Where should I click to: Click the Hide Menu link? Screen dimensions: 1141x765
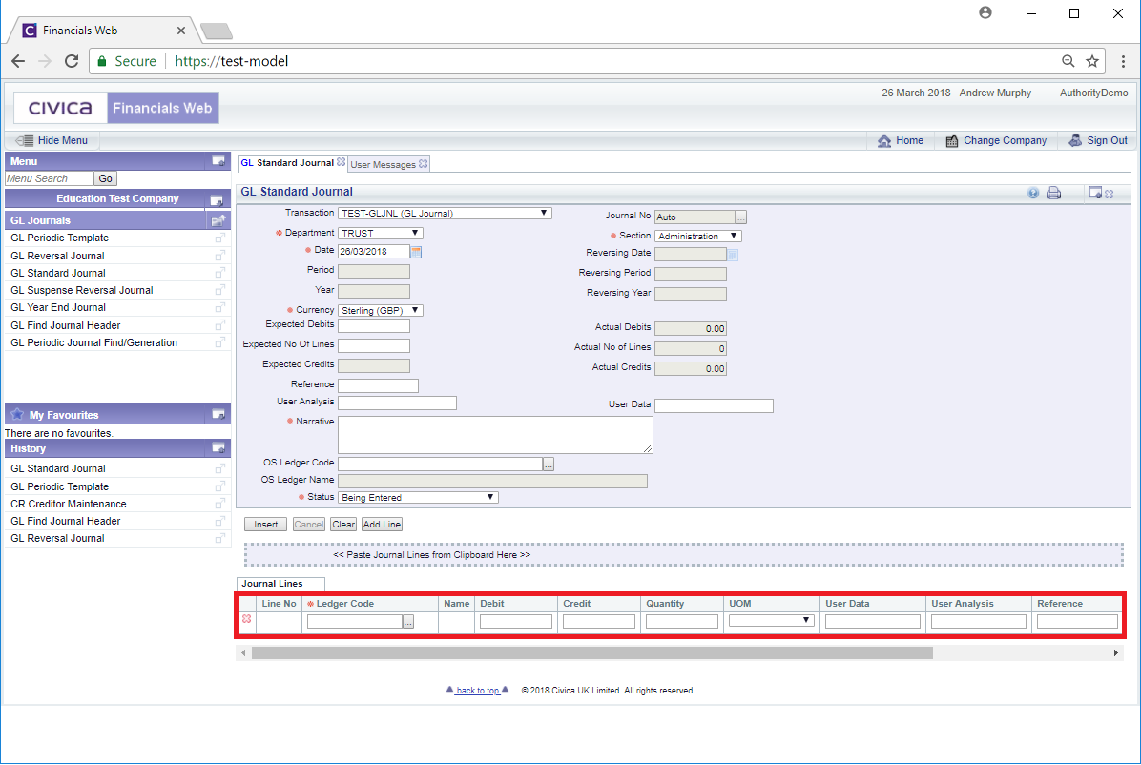pos(63,140)
